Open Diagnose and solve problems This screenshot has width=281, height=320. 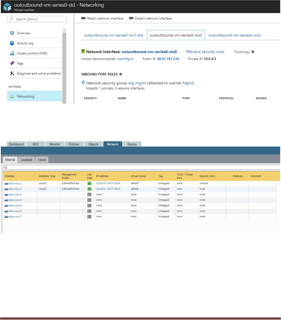tap(35, 73)
